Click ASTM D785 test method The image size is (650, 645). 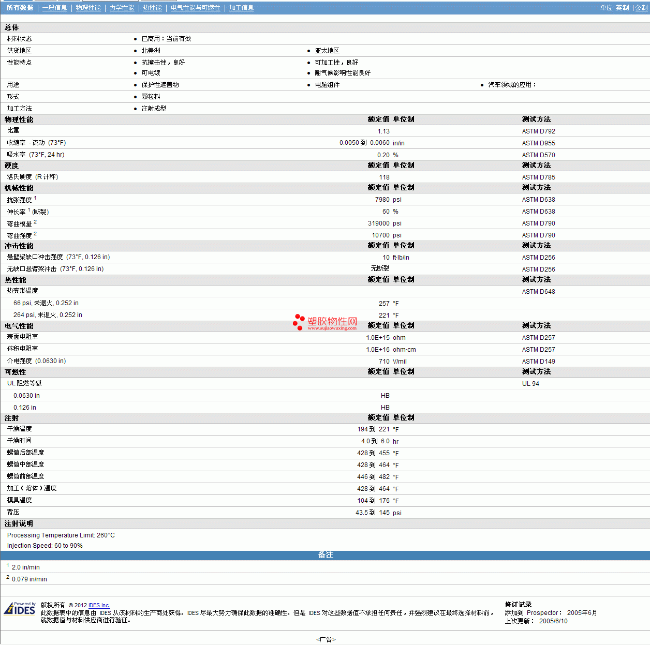click(538, 177)
